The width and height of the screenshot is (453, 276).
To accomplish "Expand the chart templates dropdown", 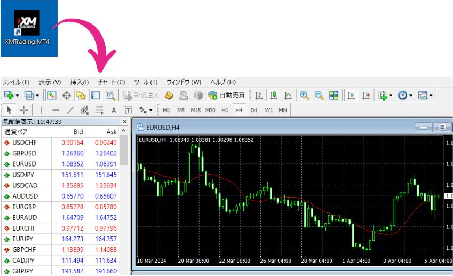I will [425, 96].
